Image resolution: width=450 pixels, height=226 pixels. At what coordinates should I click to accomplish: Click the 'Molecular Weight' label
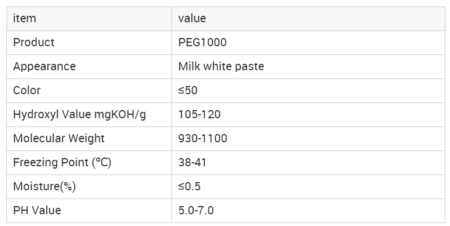pyautogui.click(x=59, y=139)
